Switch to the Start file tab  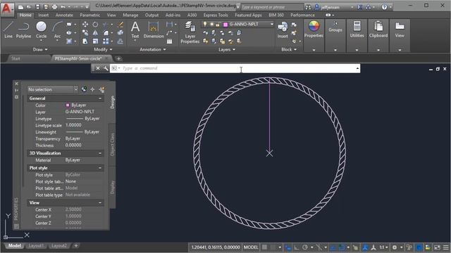point(16,58)
